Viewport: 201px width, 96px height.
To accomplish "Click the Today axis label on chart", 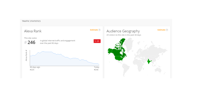I will coord(97,67).
